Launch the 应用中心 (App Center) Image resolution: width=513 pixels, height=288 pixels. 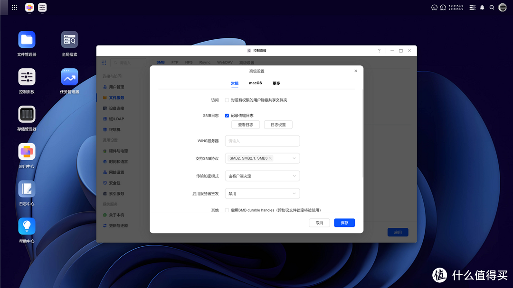click(x=27, y=153)
